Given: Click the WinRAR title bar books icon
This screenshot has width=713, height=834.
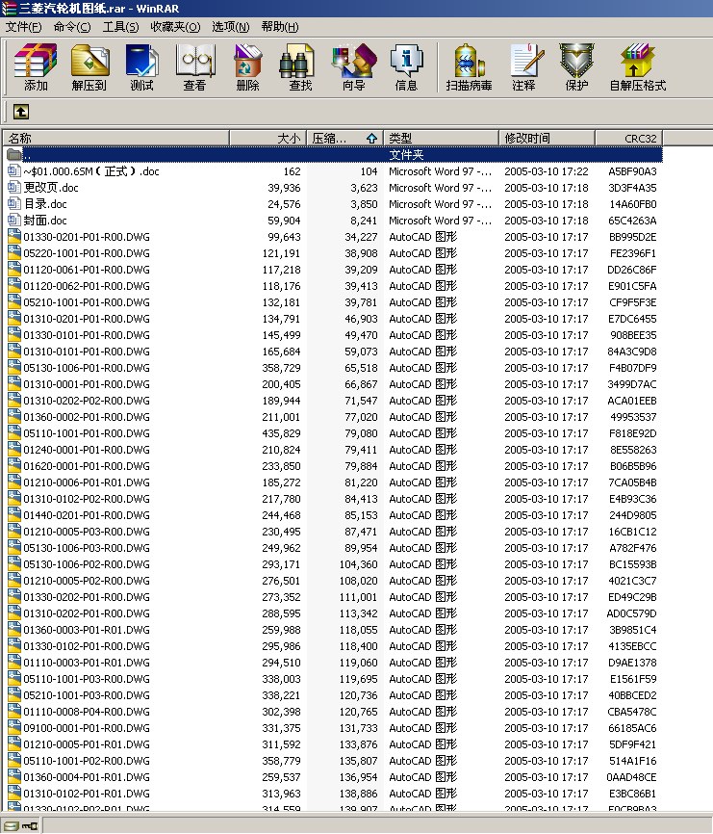Looking at the screenshot, I should pyautogui.click(x=9, y=8).
